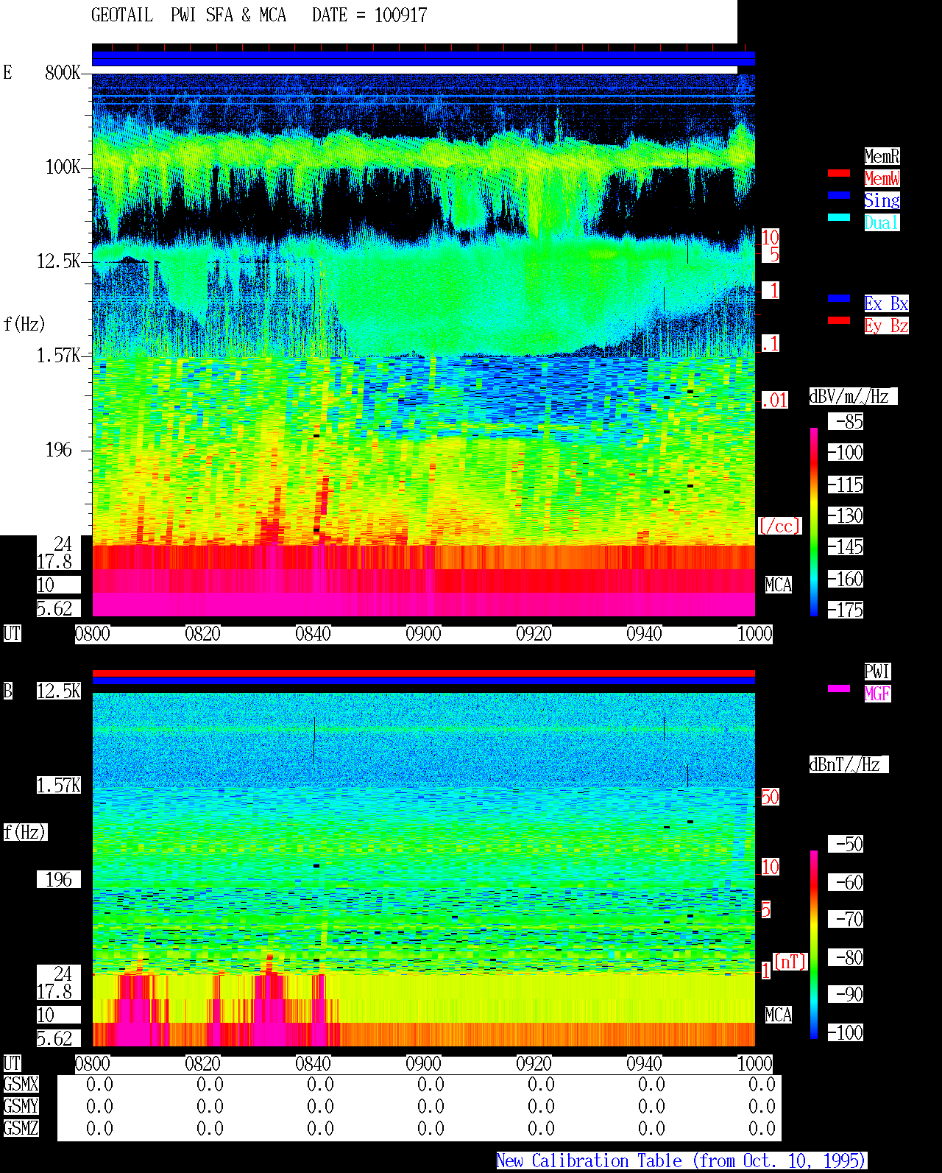Click 0840 on the upper UT axis

(x=314, y=633)
